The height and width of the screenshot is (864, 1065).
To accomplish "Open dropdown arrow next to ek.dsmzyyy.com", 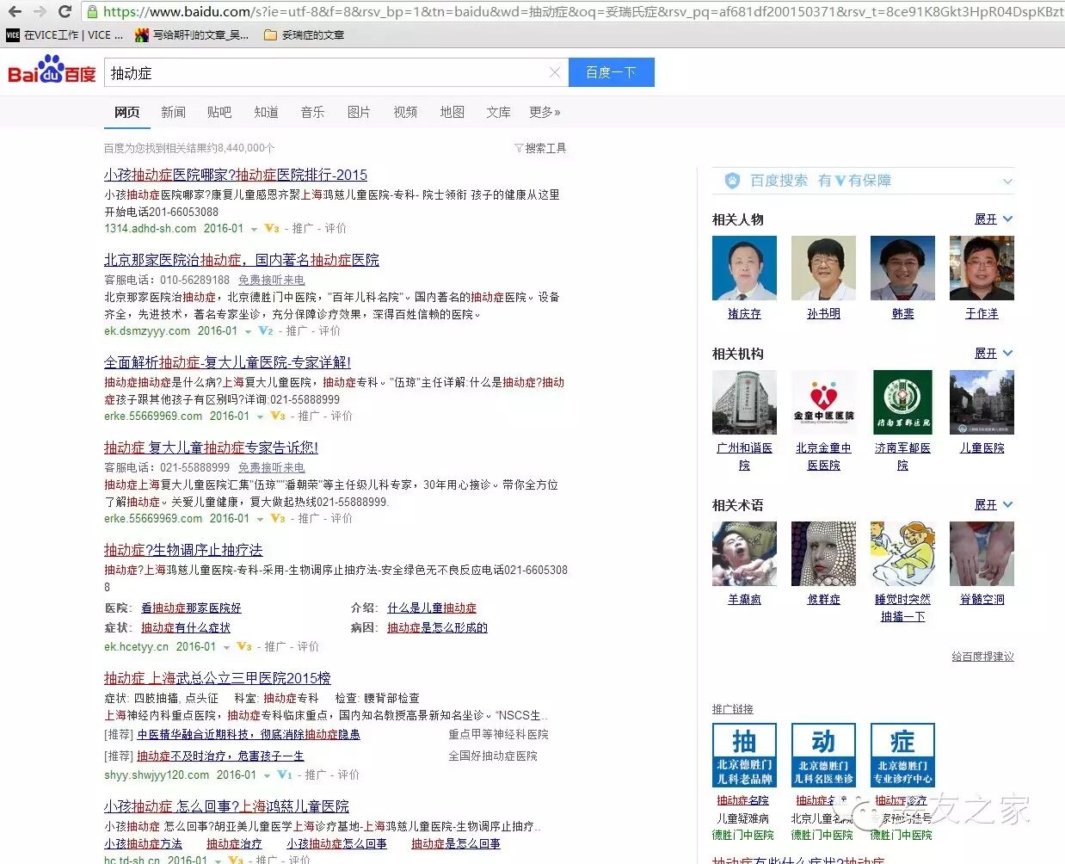I will pyautogui.click(x=248, y=331).
